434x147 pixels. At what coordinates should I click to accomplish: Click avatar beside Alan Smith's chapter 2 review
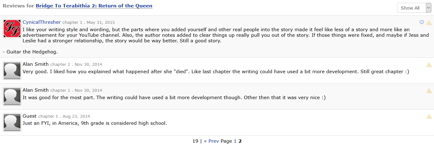(x=12, y=70)
